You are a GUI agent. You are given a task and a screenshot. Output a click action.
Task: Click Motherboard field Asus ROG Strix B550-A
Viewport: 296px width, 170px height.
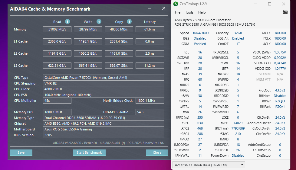[104, 129]
